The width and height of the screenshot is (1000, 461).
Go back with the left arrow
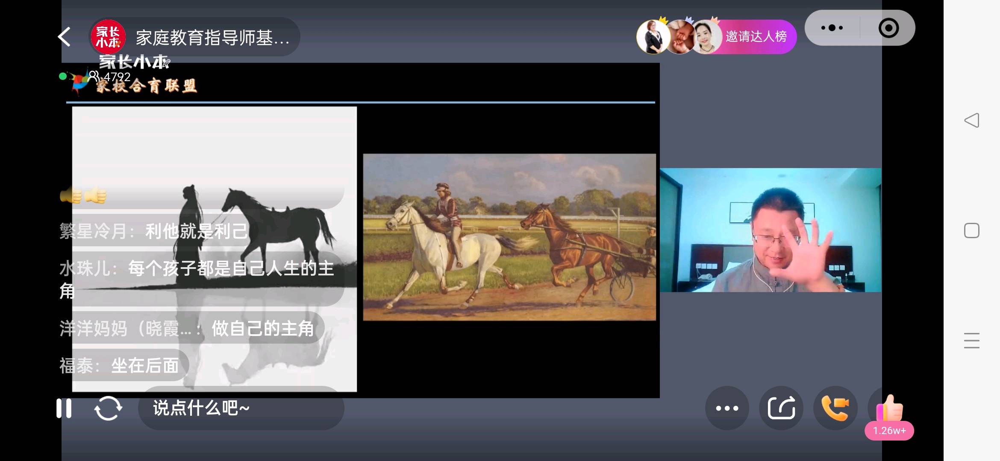(x=64, y=37)
